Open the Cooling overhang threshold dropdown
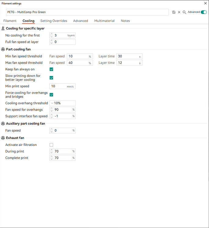Screen dimensions: 209x228 point(63,103)
